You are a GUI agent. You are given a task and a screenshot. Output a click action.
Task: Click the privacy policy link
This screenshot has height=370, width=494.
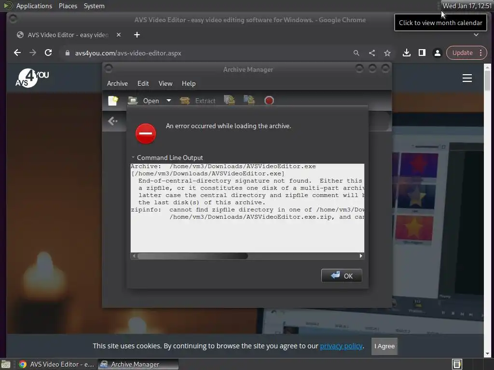point(341,346)
